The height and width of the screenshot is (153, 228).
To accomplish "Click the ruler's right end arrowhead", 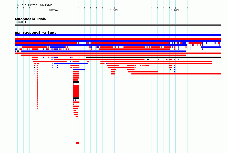I will [220, 8].
